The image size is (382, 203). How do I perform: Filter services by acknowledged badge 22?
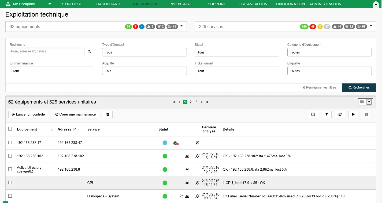[x=349, y=27]
